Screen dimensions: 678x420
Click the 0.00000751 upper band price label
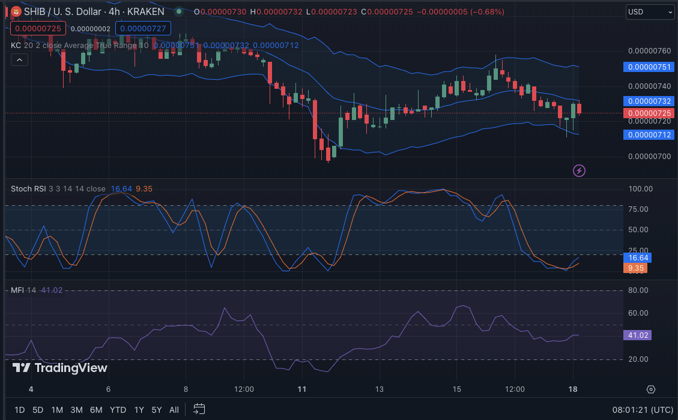tap(649, 67)
